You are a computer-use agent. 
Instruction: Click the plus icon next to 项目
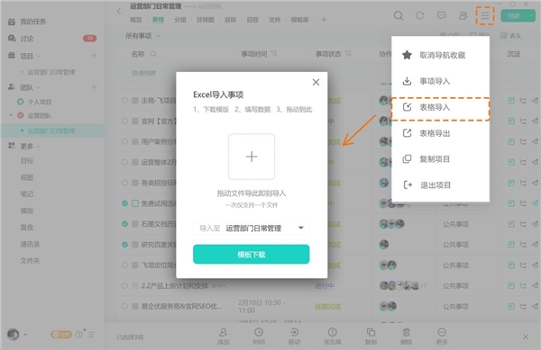[94, 56]
